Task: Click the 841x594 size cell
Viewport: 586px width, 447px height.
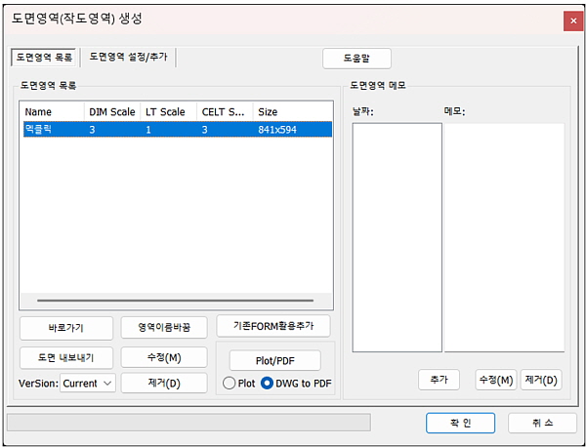Action: pyautogui.click(x=277, y=130)
